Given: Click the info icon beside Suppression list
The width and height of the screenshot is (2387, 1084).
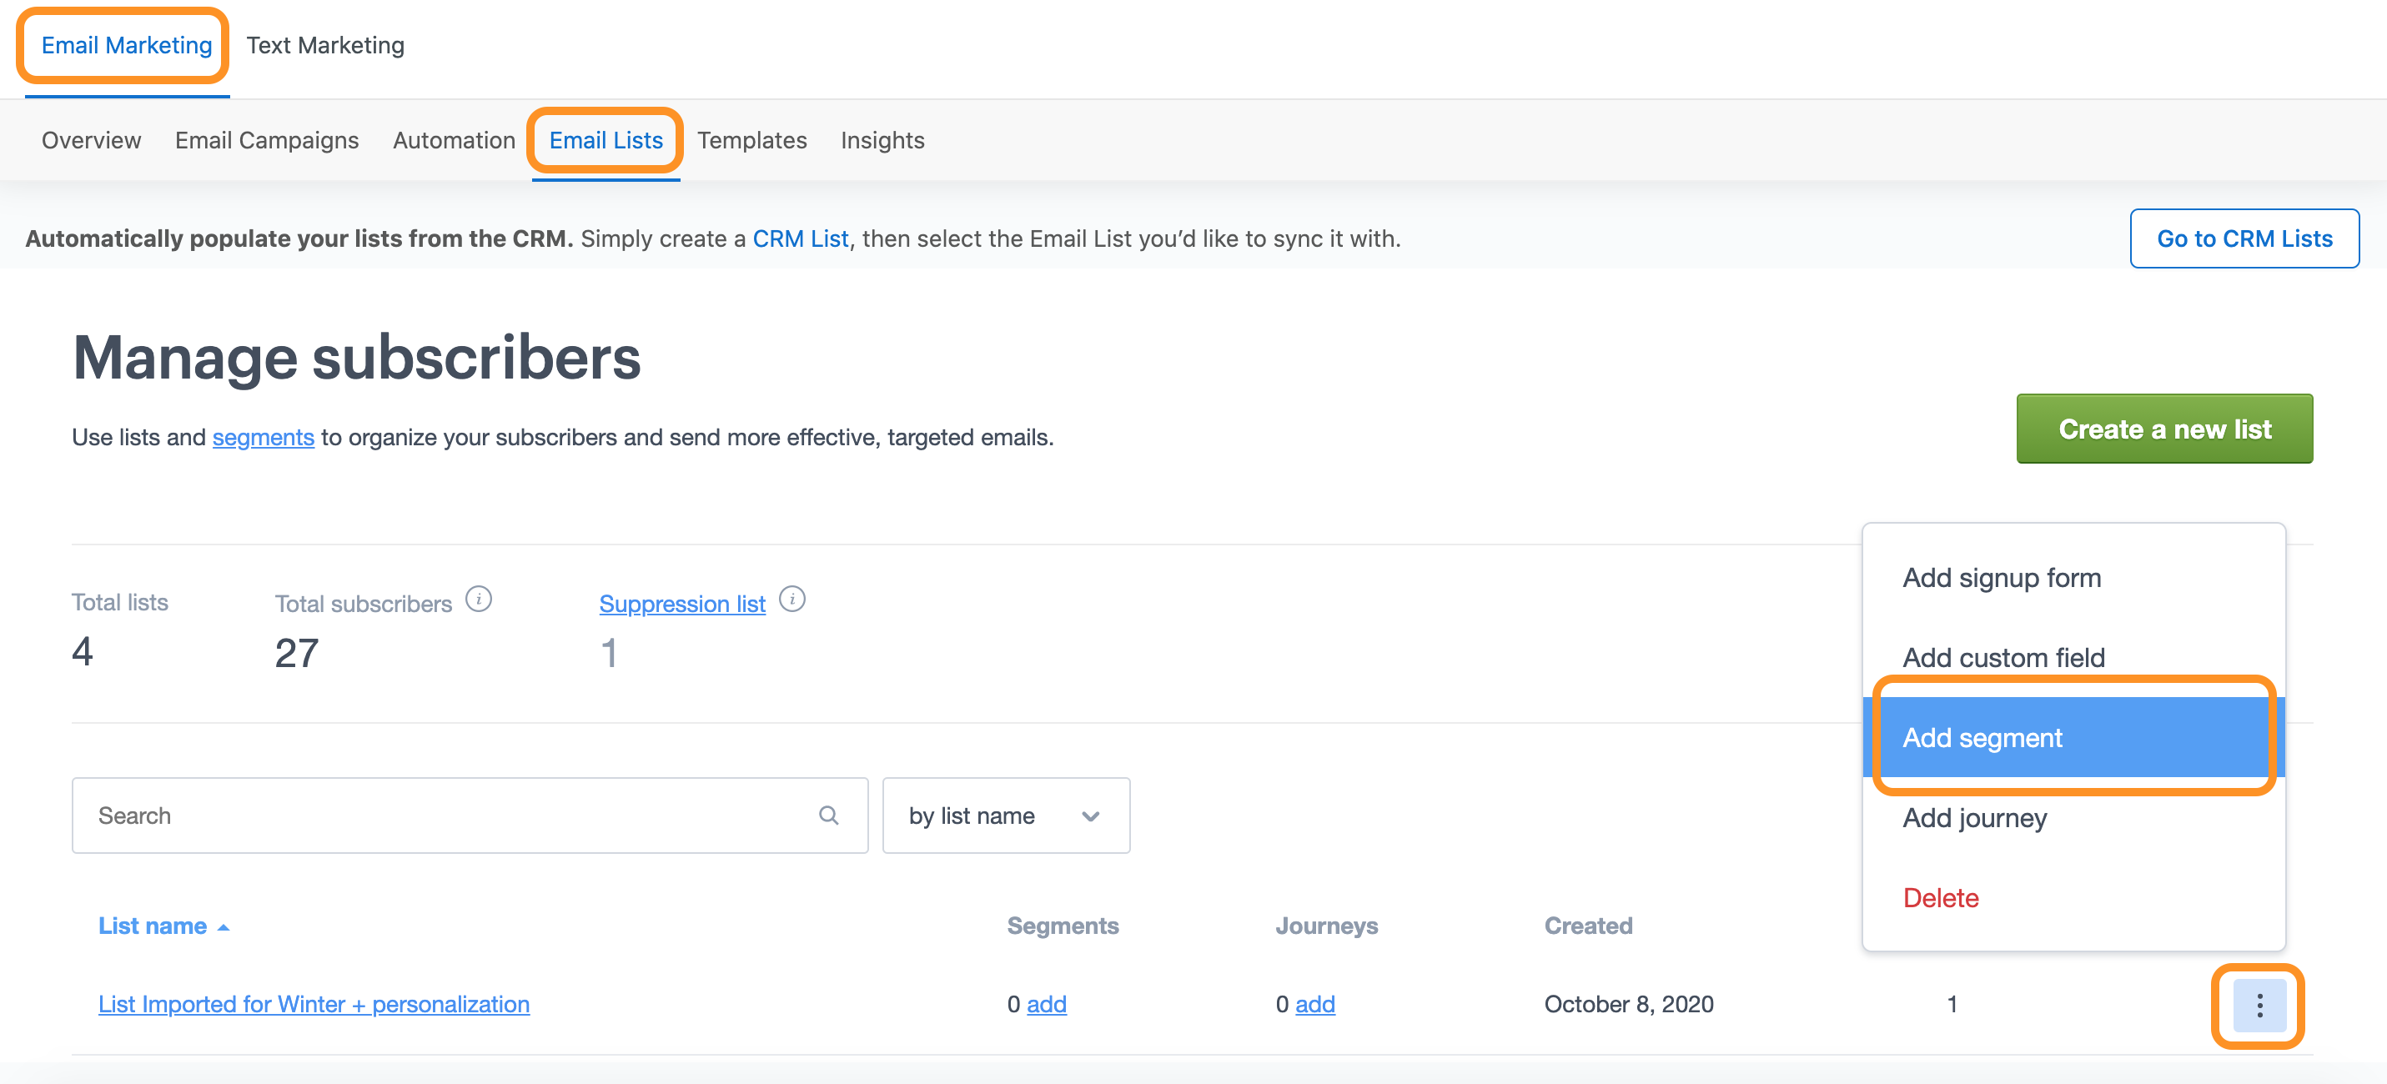Looking at the screenshot, I should pyautogui.click(x=792, y=600).
